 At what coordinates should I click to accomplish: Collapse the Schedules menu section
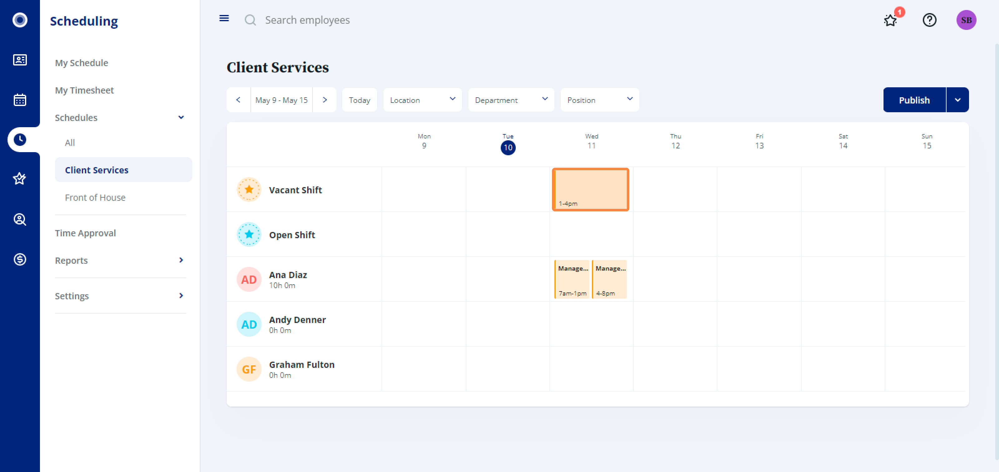point(181,117)
